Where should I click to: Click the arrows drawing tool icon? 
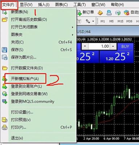pos(88,21)
